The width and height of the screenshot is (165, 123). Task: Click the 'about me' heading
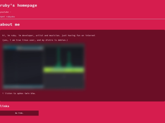tap(10, 25)
